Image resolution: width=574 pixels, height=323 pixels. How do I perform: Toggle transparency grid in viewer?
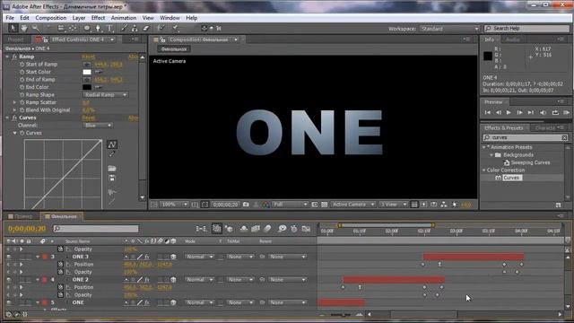tap(325, 205)
